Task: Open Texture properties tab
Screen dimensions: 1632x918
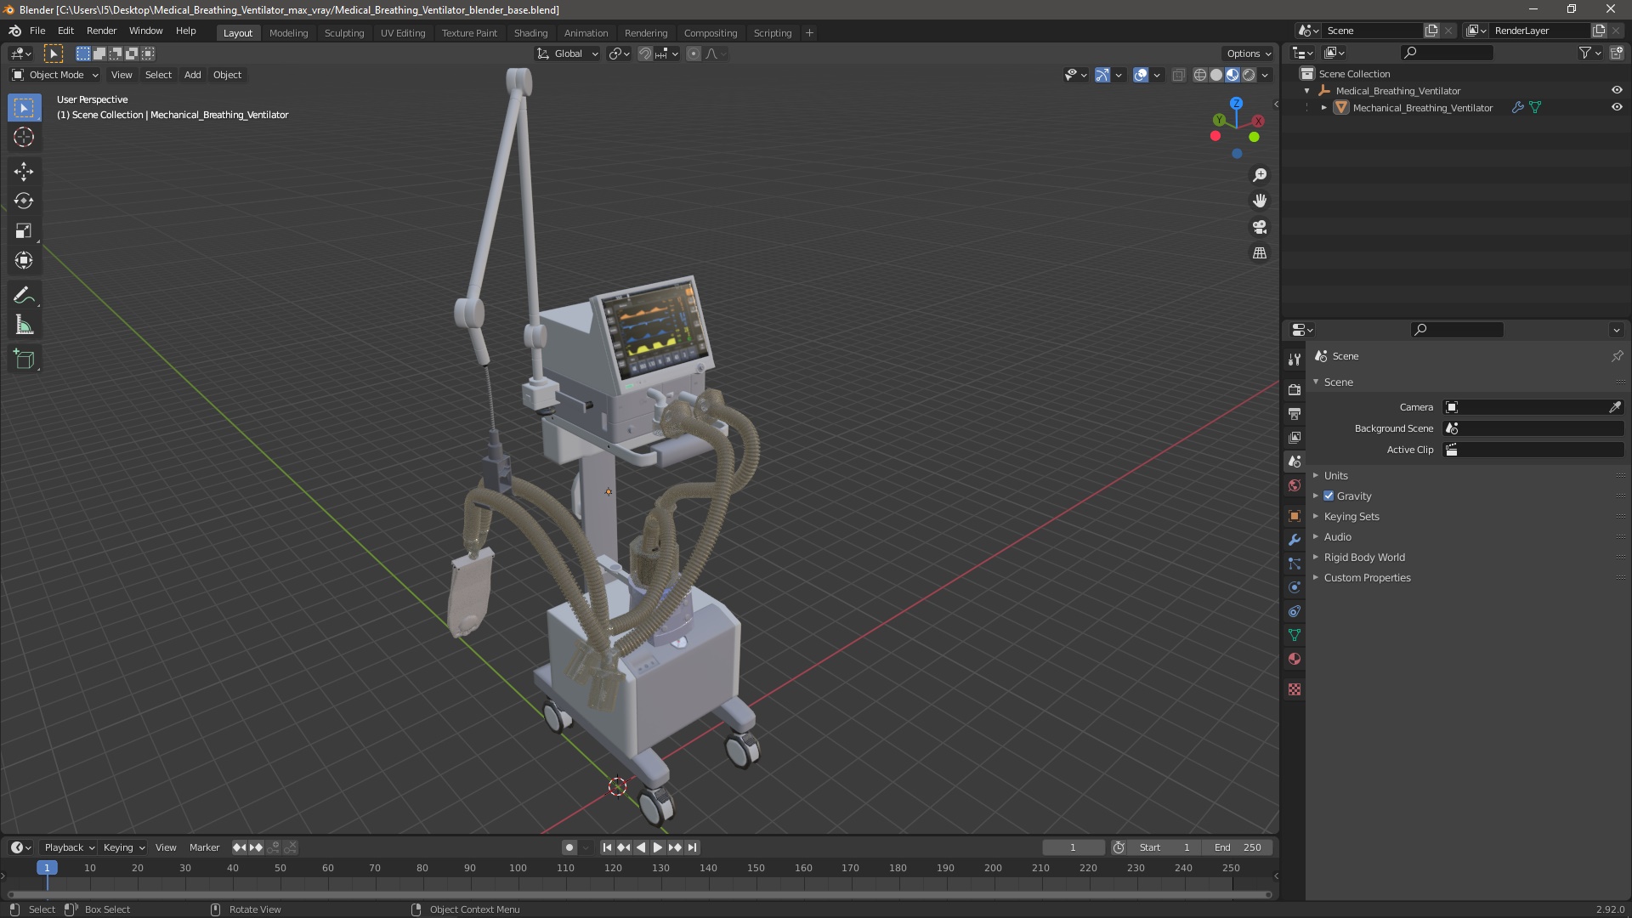Action: point(1295,689)
